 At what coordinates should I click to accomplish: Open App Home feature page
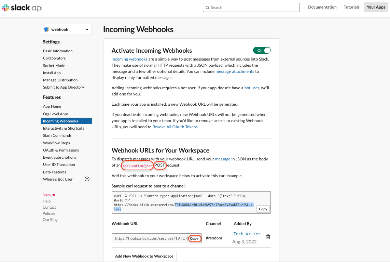[52, 106]
